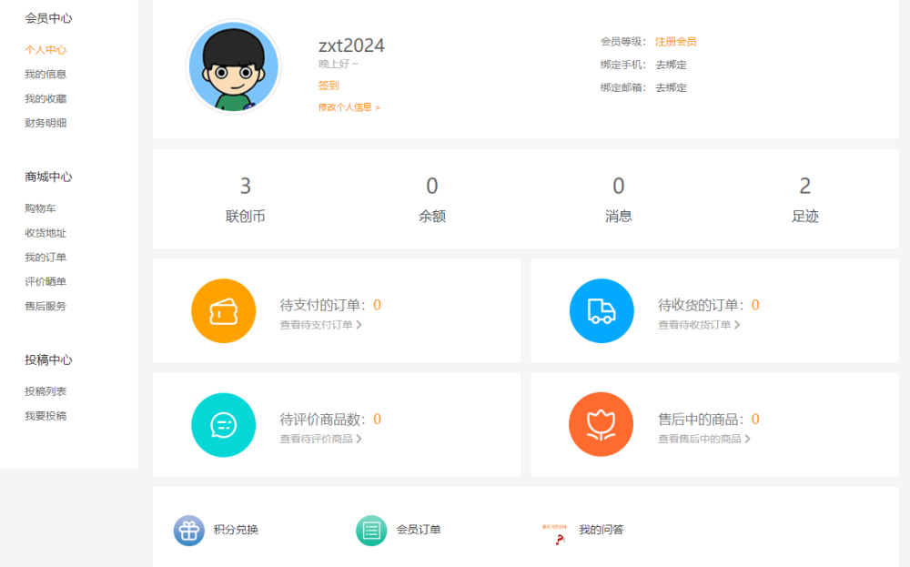The height and width of the screenshot is (567, 910).
Task: Open 购物车 in the sidebar
Action: [x=40, y=208]
